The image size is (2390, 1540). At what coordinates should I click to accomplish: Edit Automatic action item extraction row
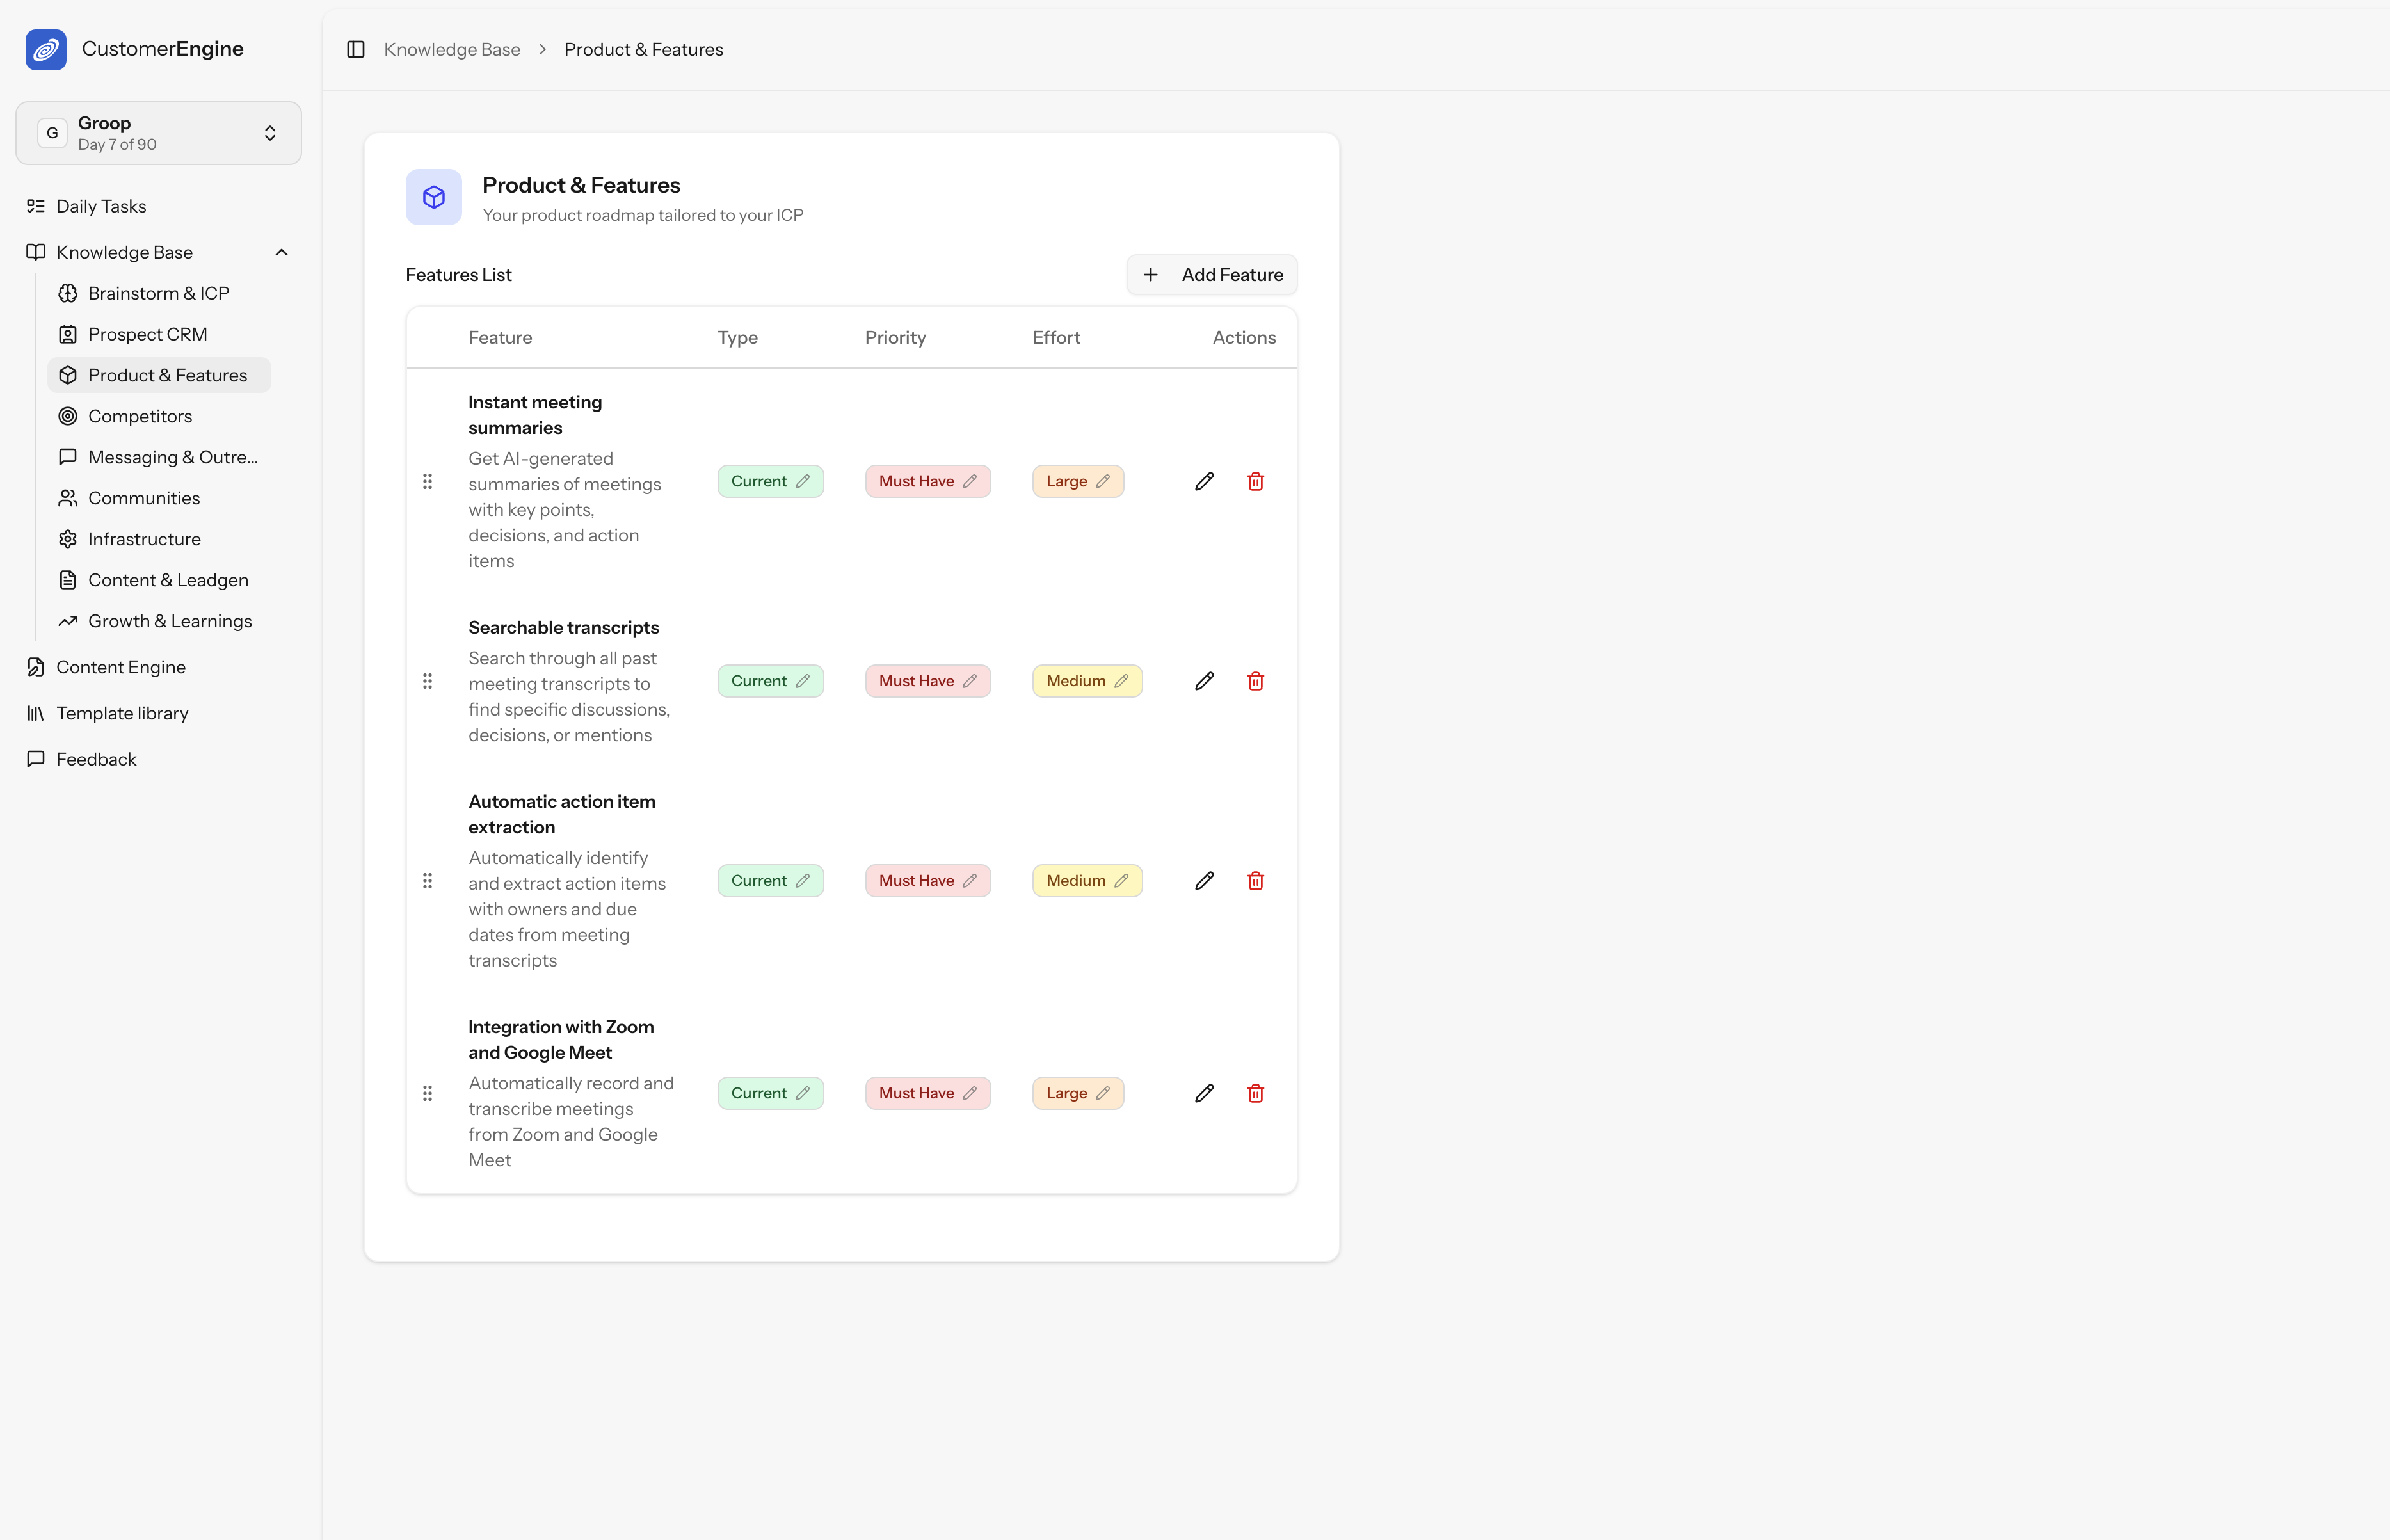point(1204,881)
